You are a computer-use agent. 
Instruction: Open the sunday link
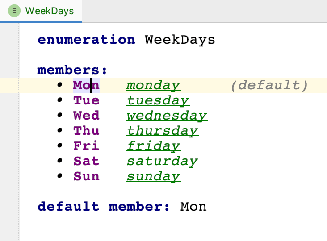153,176
